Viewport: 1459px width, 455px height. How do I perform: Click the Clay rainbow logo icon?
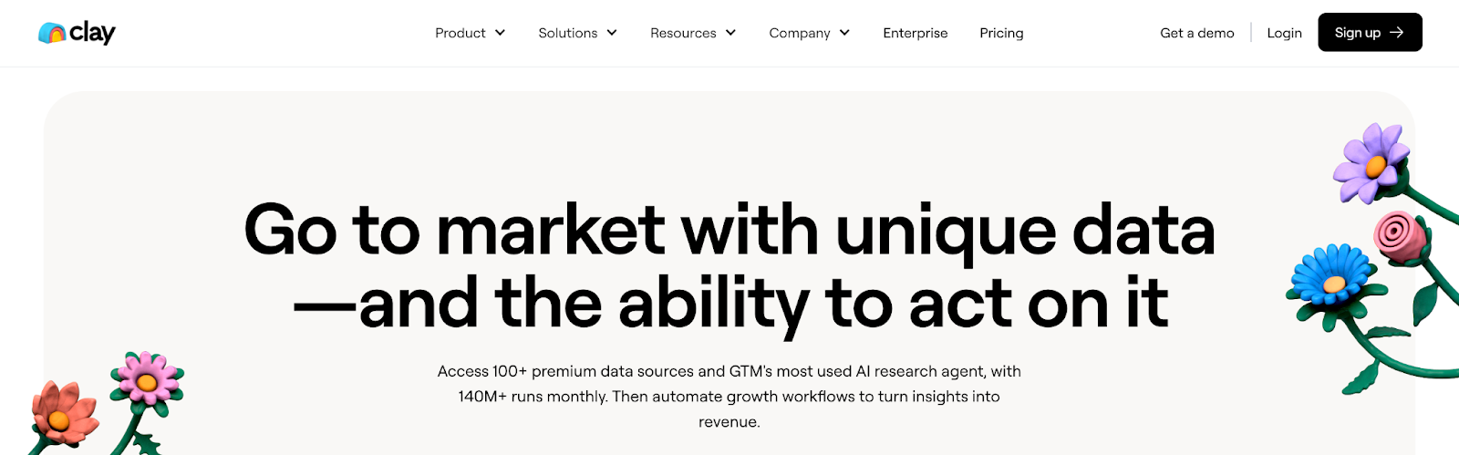(x=52, y=34)
